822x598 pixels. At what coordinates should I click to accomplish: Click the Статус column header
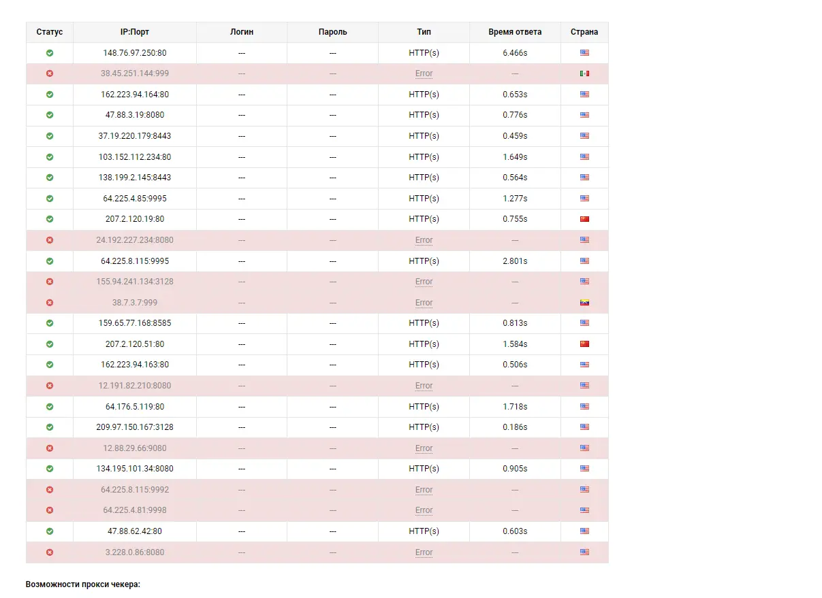[50, 32]
